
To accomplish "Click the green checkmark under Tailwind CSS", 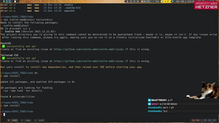I will 3,58.
